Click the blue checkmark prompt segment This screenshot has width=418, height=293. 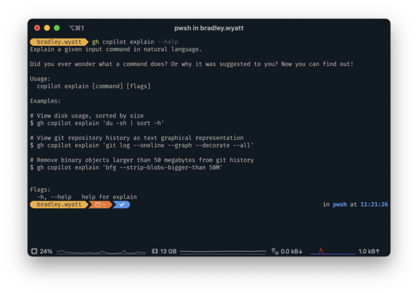point(121,205)
